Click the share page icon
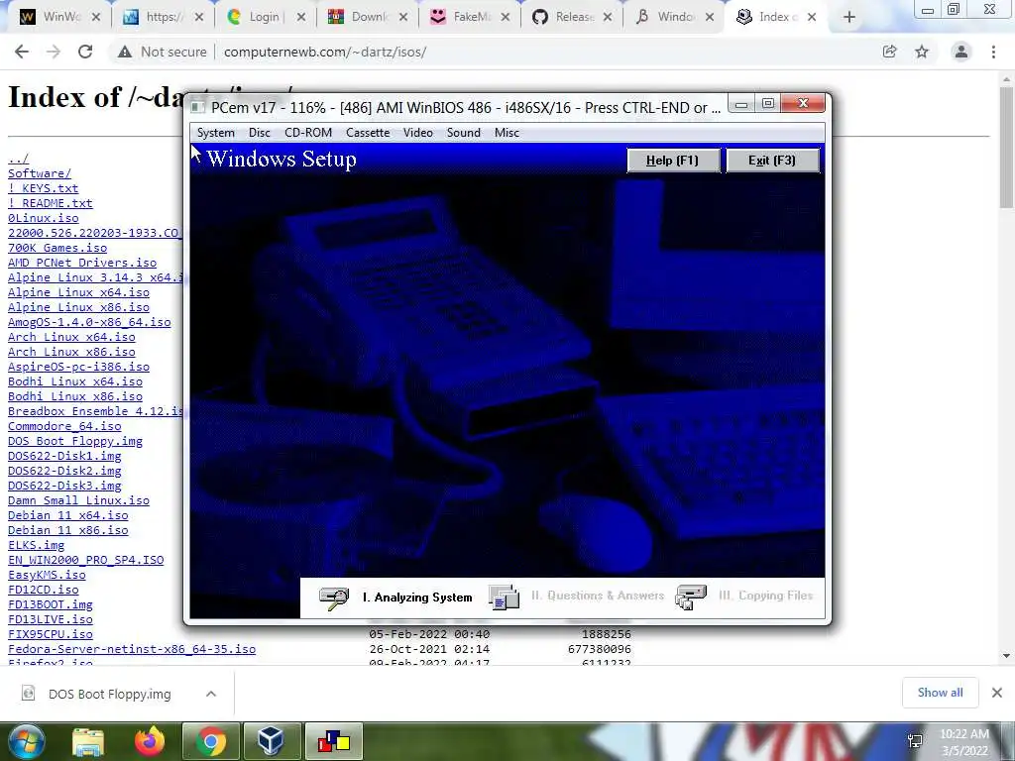 click(x=890, y=52)
